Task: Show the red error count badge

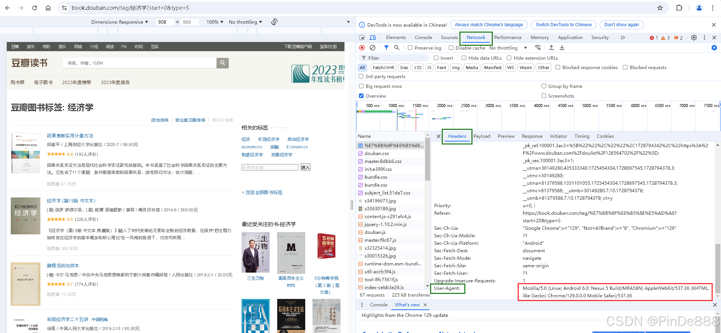Action: pyautogui.click(x=654, y=38)
